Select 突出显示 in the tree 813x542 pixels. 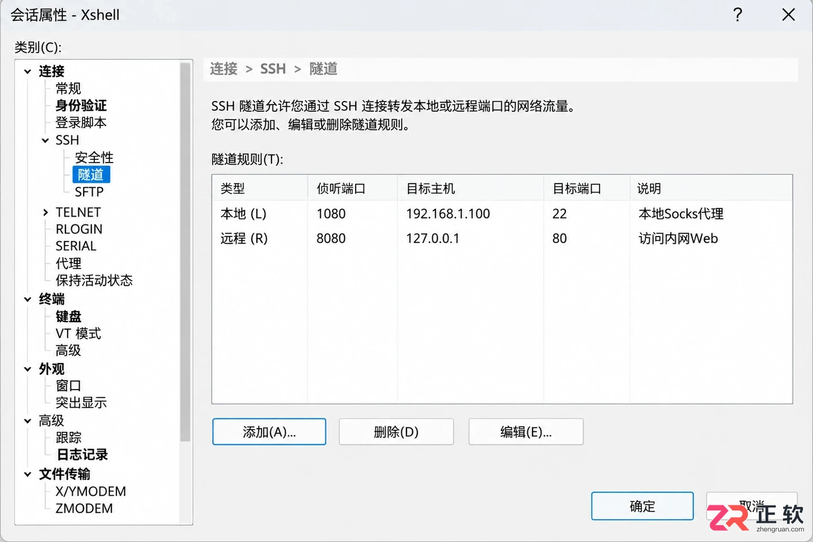(81, 403)
